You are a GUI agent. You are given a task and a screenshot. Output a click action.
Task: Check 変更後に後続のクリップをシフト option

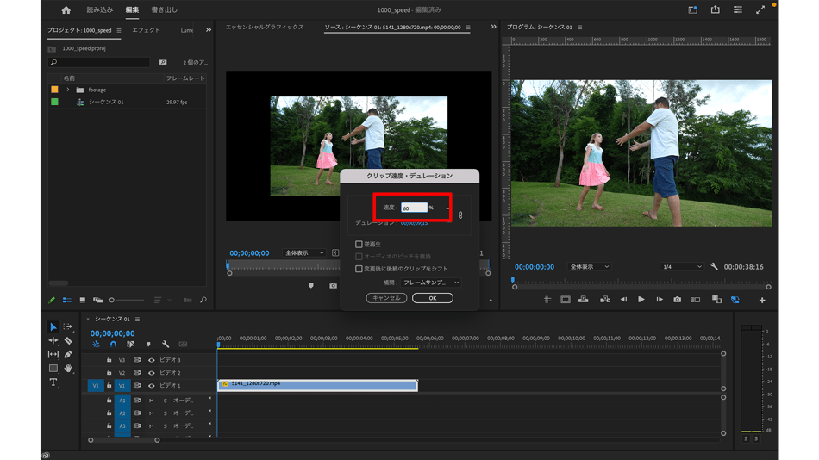coord(359,269)
